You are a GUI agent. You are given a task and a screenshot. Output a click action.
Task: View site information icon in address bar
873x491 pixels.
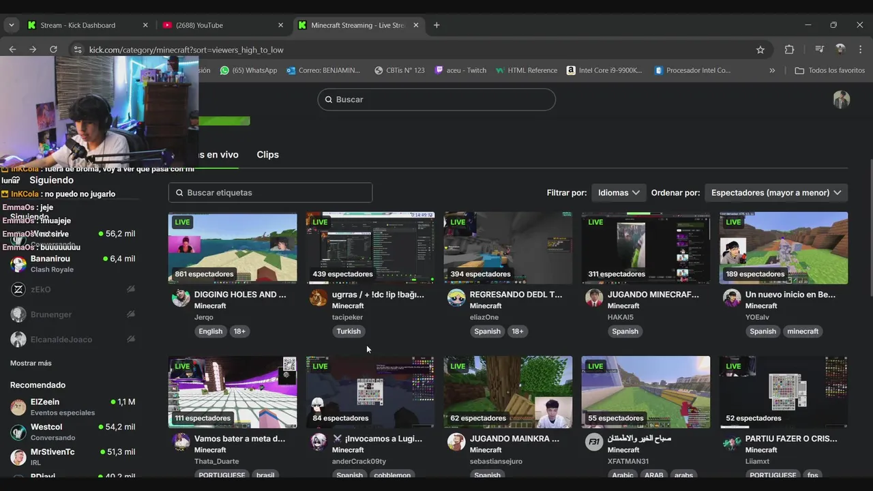click(78, 50)
